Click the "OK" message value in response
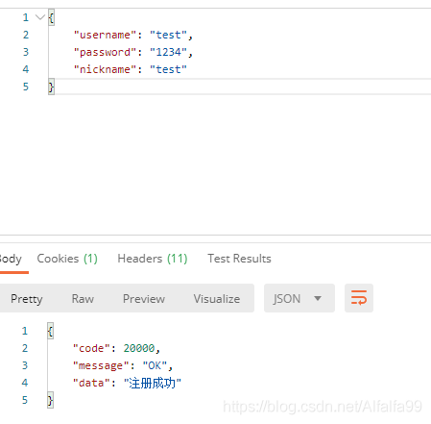The height and width of the screenshot is (424, 431). 155,365
